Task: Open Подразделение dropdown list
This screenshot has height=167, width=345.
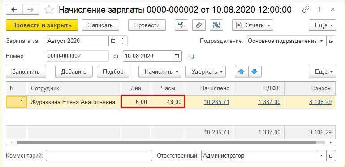Action: [321, 41]
